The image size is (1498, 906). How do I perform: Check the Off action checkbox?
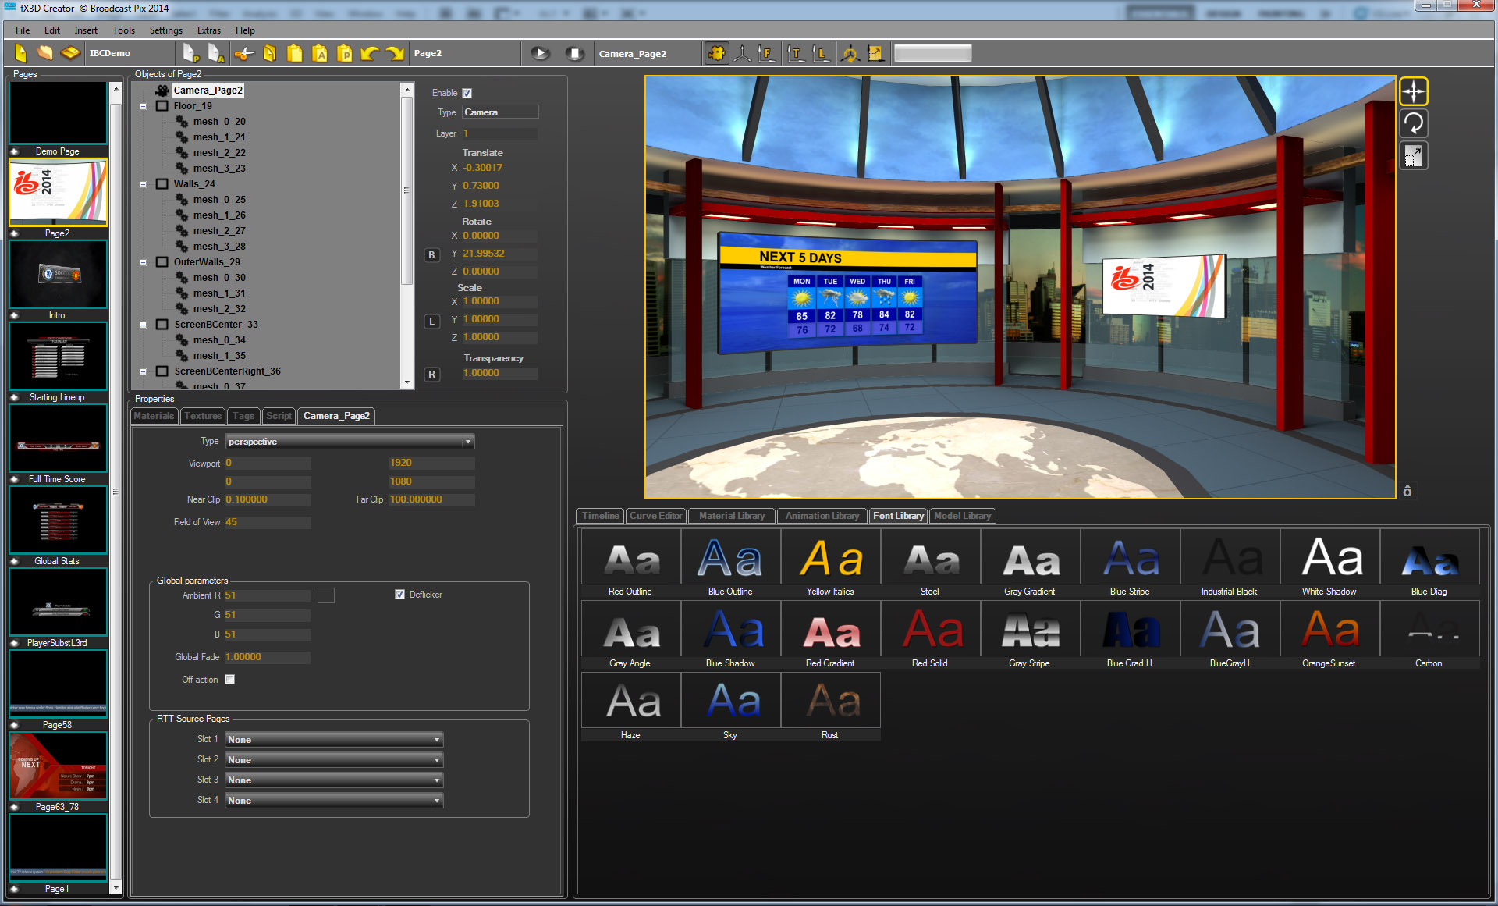(x=229, y=680)
